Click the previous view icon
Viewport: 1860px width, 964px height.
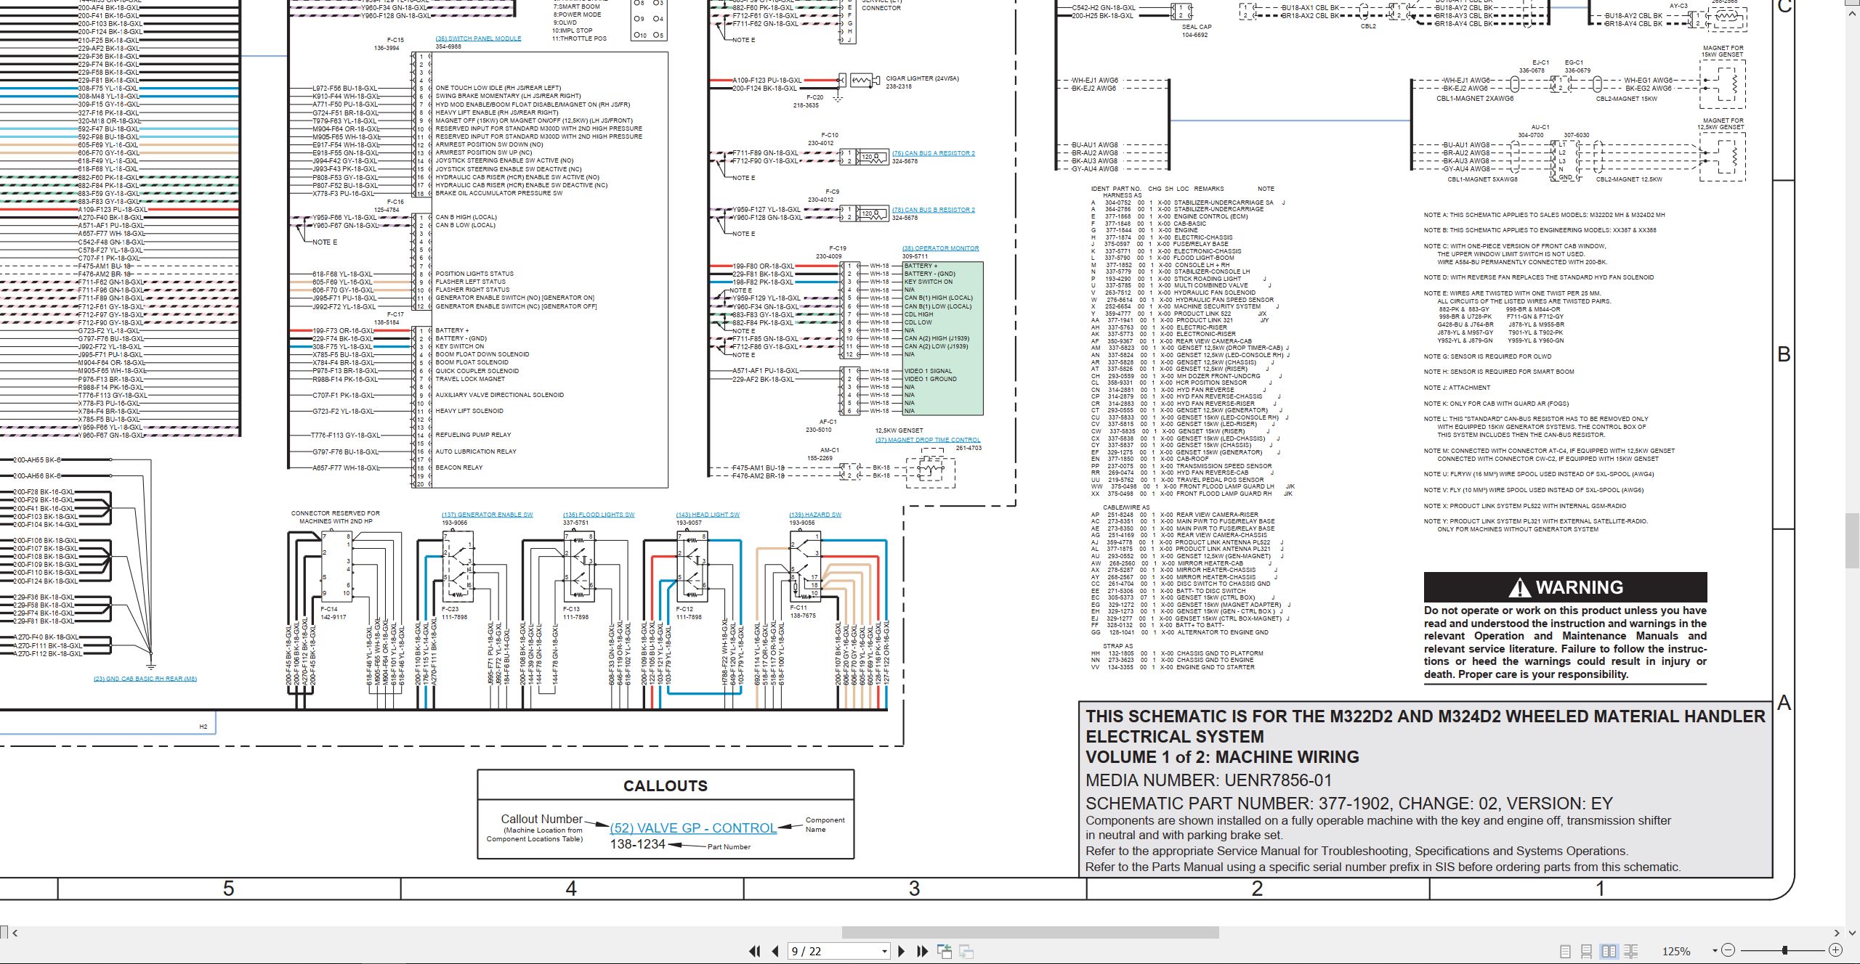coord(945,951)
